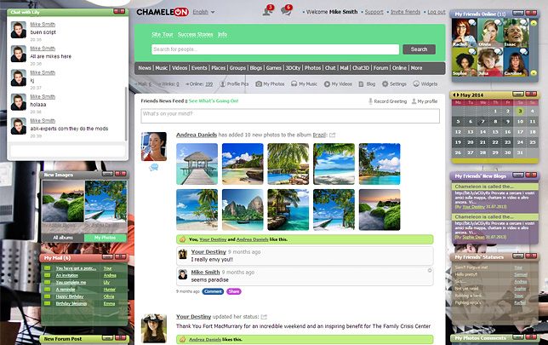The height and width of the screenshot is (345, 548).
Task: Open messages notification bubble icon
Action: 286,11
